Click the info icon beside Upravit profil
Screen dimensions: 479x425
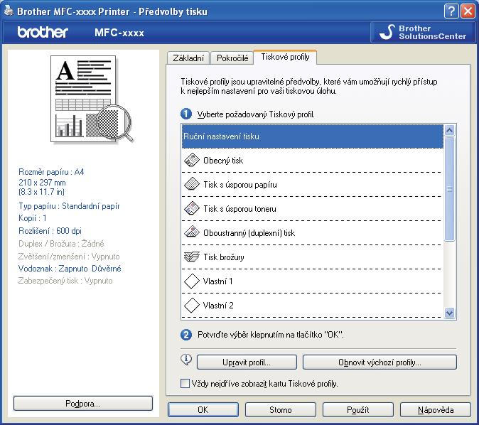click(x=186, y=360)
